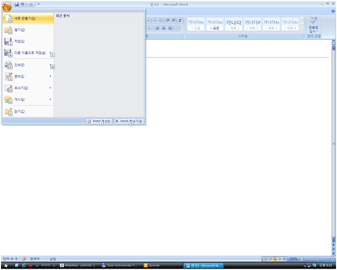Click the sort icon in paragraph group

click(x=180, y=20)
